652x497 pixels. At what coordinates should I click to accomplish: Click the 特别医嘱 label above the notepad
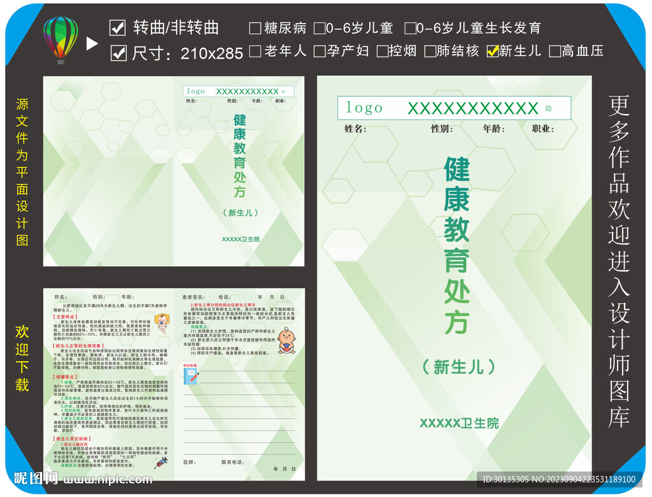(x=190, y=366)
